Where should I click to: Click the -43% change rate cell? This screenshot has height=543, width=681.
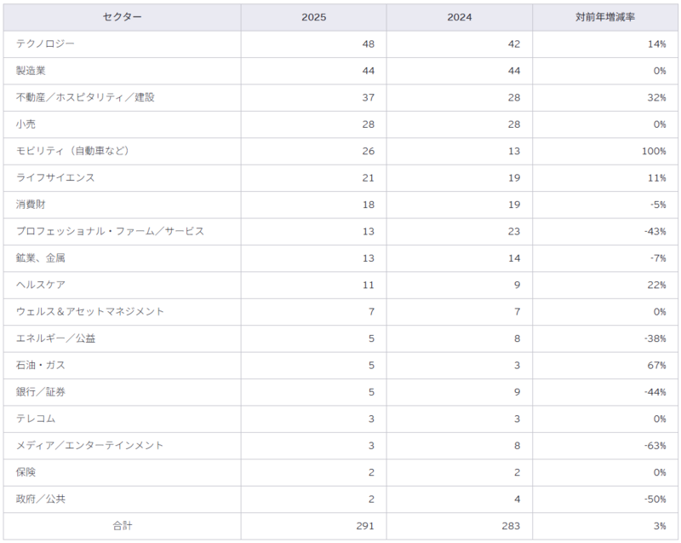[x=605, y=231]
